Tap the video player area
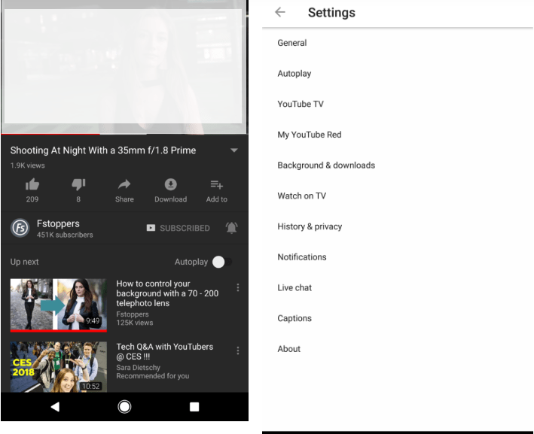The width and height of the screenshot is (534, 434). click(124, 67)
